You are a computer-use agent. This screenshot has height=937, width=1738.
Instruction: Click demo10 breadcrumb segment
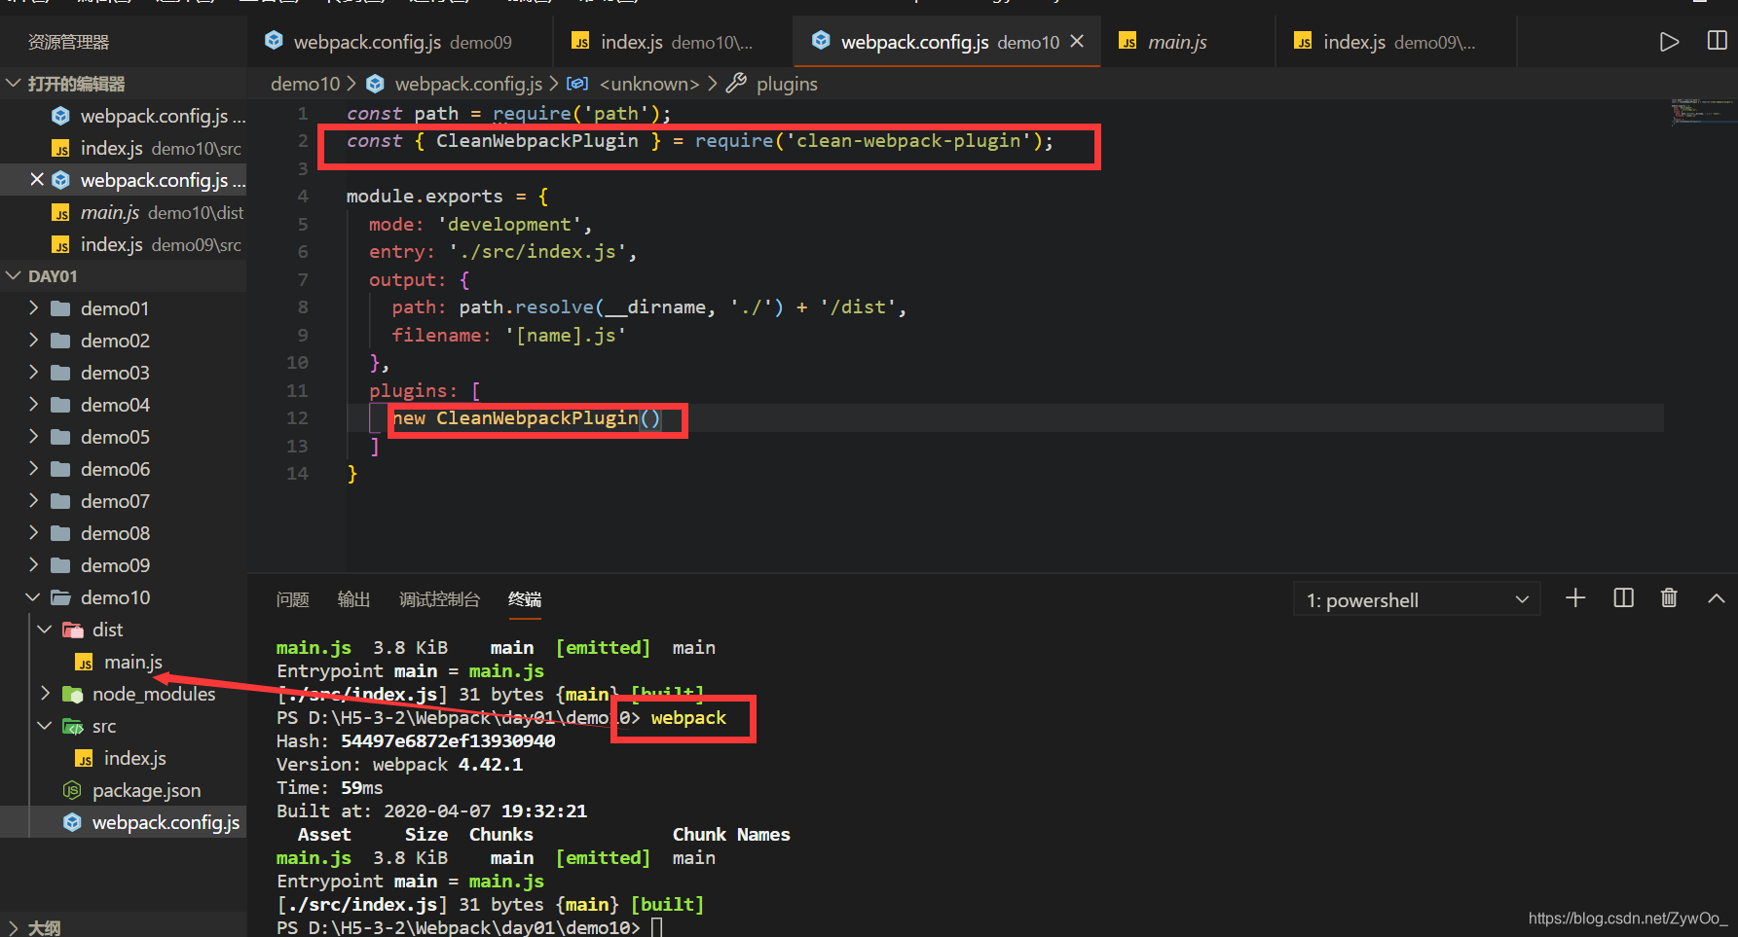pyautogui.click(x=305, y=84)
